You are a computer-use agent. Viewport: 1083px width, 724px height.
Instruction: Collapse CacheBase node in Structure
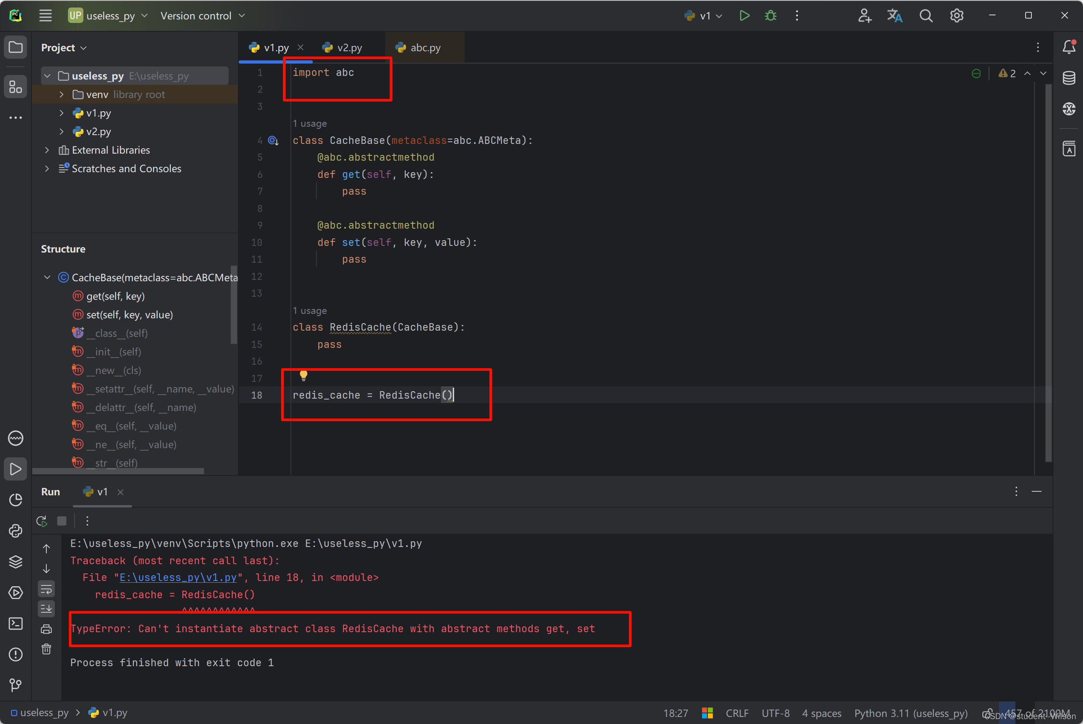pos(47,277)
